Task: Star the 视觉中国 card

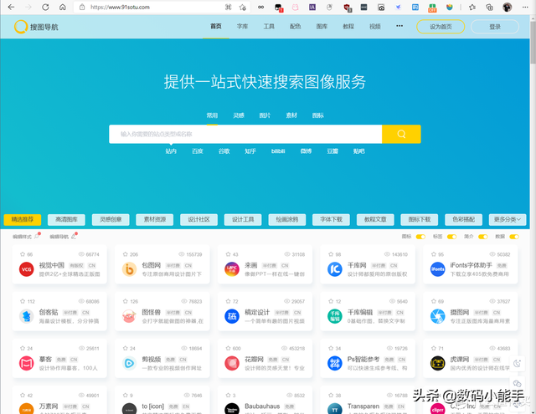Action: click(23, 254)
